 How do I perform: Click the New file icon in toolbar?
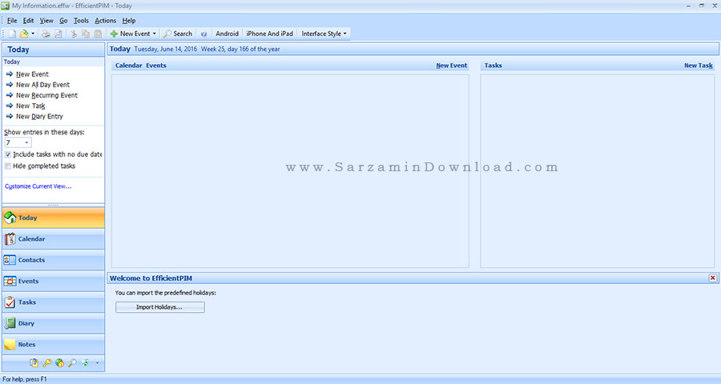12,34
